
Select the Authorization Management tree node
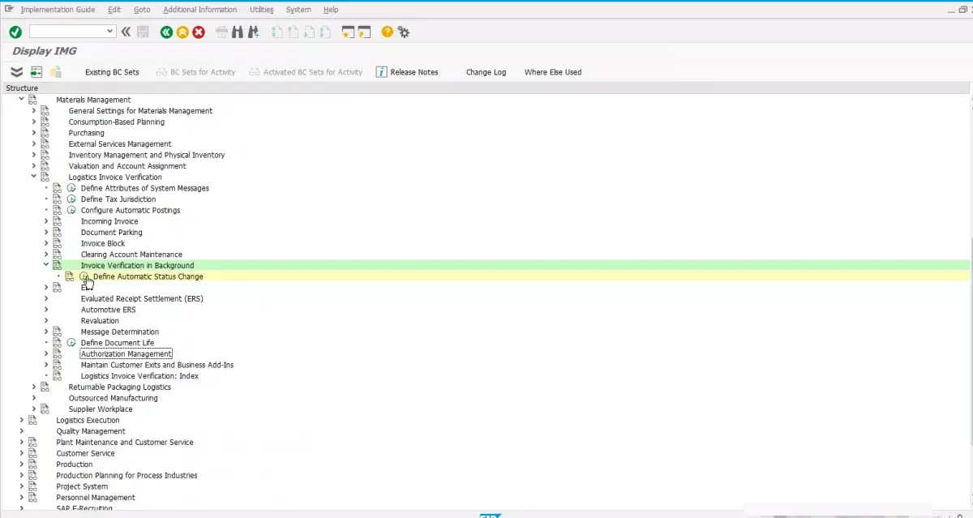(126, 354)
